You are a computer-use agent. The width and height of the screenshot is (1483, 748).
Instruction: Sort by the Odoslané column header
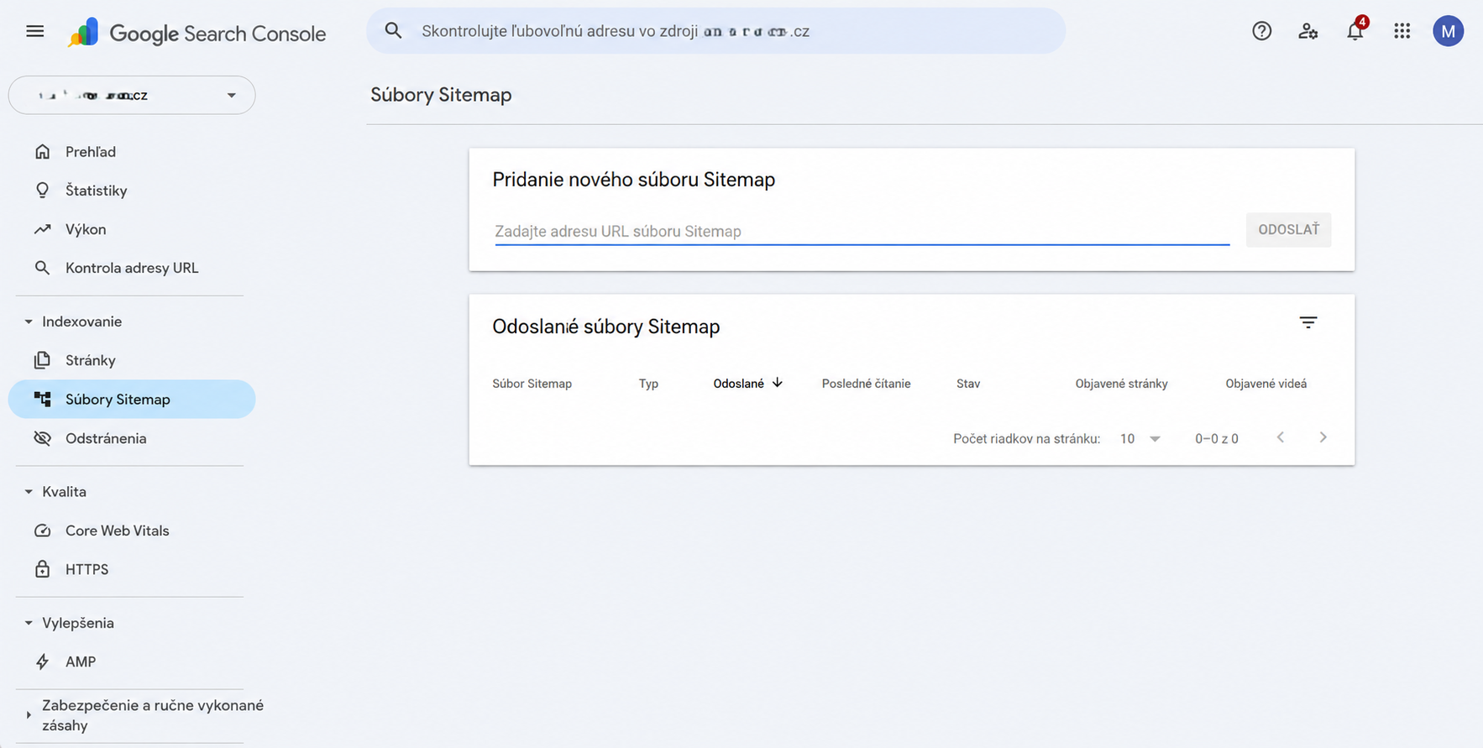coord(739,384)
